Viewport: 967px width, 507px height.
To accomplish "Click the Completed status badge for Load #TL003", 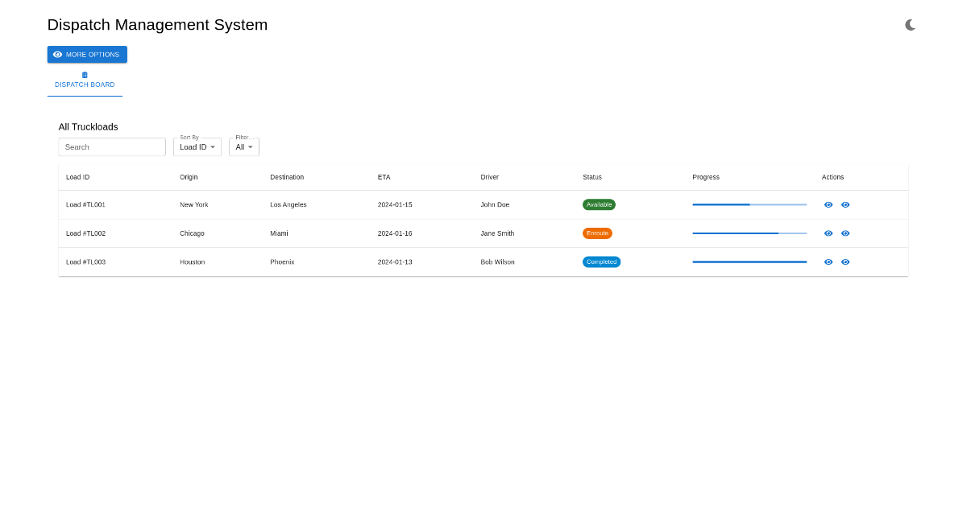I will coord(601,262).
